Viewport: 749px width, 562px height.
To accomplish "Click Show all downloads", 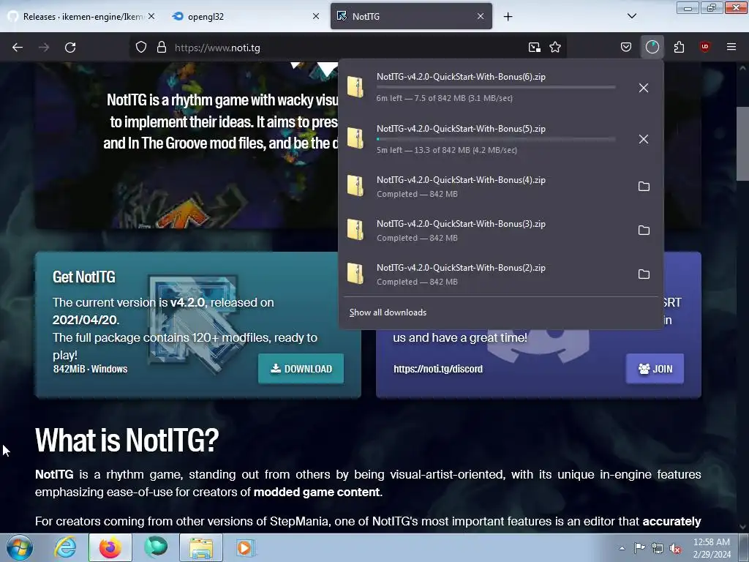I will tap(388, 312).
